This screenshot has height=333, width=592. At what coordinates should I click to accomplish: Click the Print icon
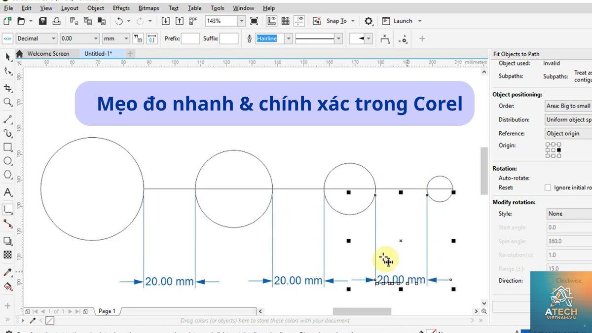(x=57, y=21)
